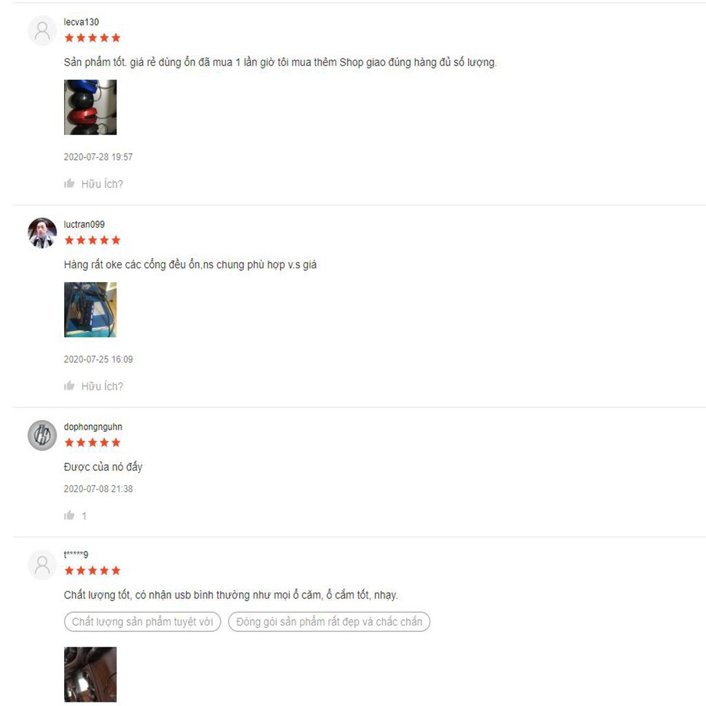The width and height of the screenshot is (706, 706).
Task: Click the review text 'Được của nó đấy'
Action: (x=103, y=467)
